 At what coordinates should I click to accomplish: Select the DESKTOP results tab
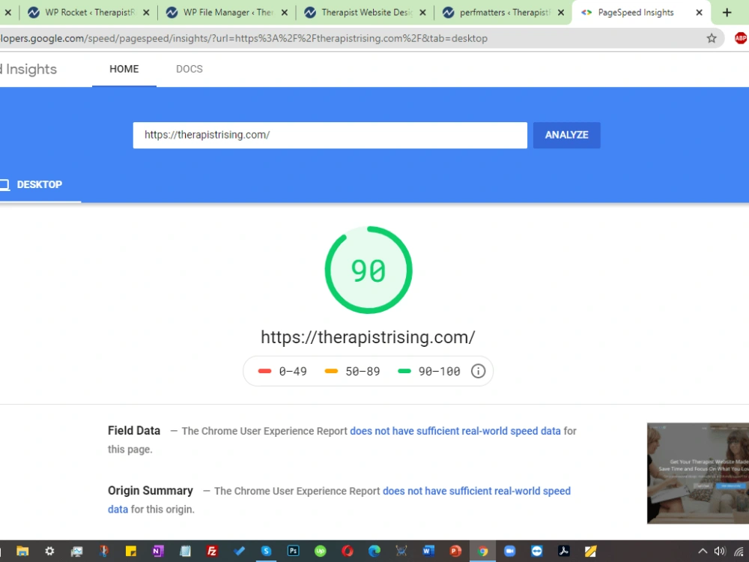[x=39, y=184]
